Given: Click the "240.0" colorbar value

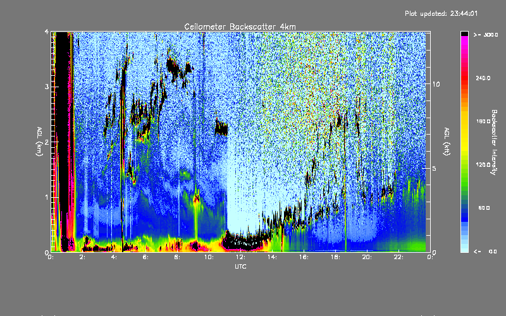Looking at the screenshot, I should tap(483, 78).
